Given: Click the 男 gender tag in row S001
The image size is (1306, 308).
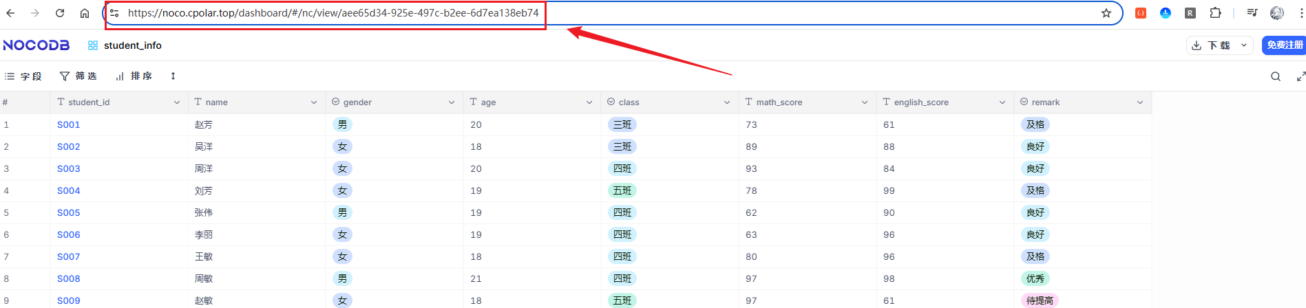Looking at the screenshot, I should pyautogui.click(x=342, y=124).
